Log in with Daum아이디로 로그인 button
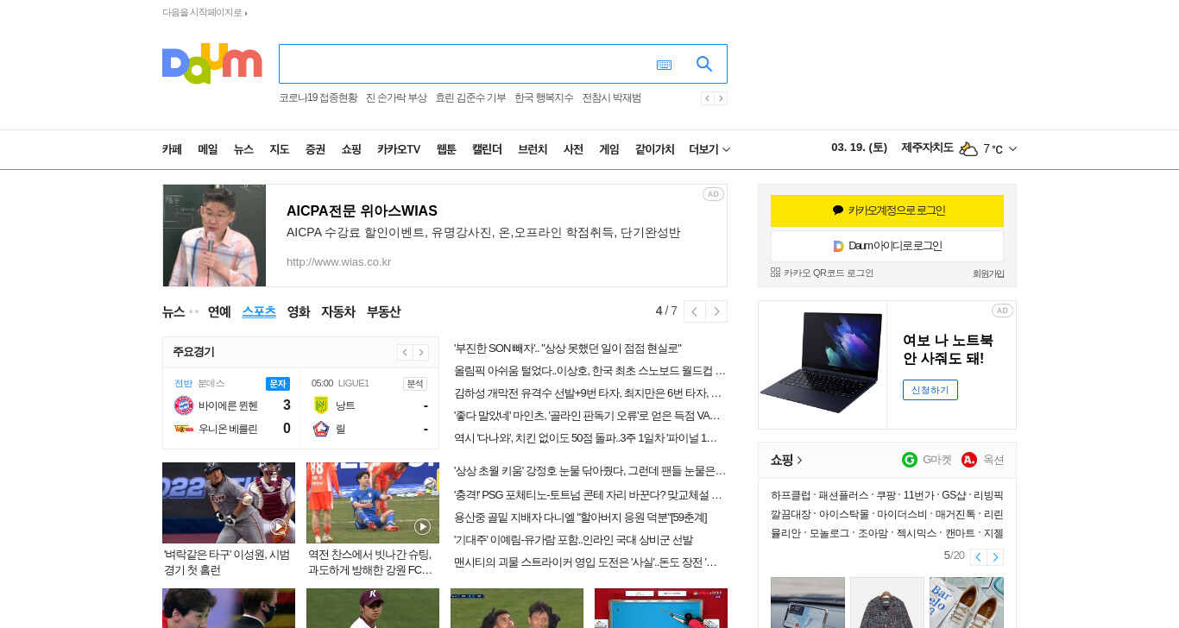This screenshot has width=1179, height=628. (x=887, y=246)
